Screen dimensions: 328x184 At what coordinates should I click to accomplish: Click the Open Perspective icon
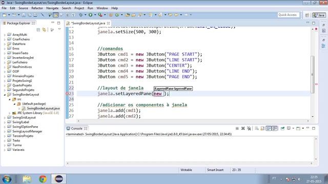[x=307, y=15]
